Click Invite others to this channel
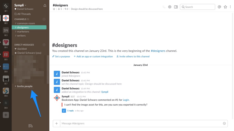 tap(133, 57)
